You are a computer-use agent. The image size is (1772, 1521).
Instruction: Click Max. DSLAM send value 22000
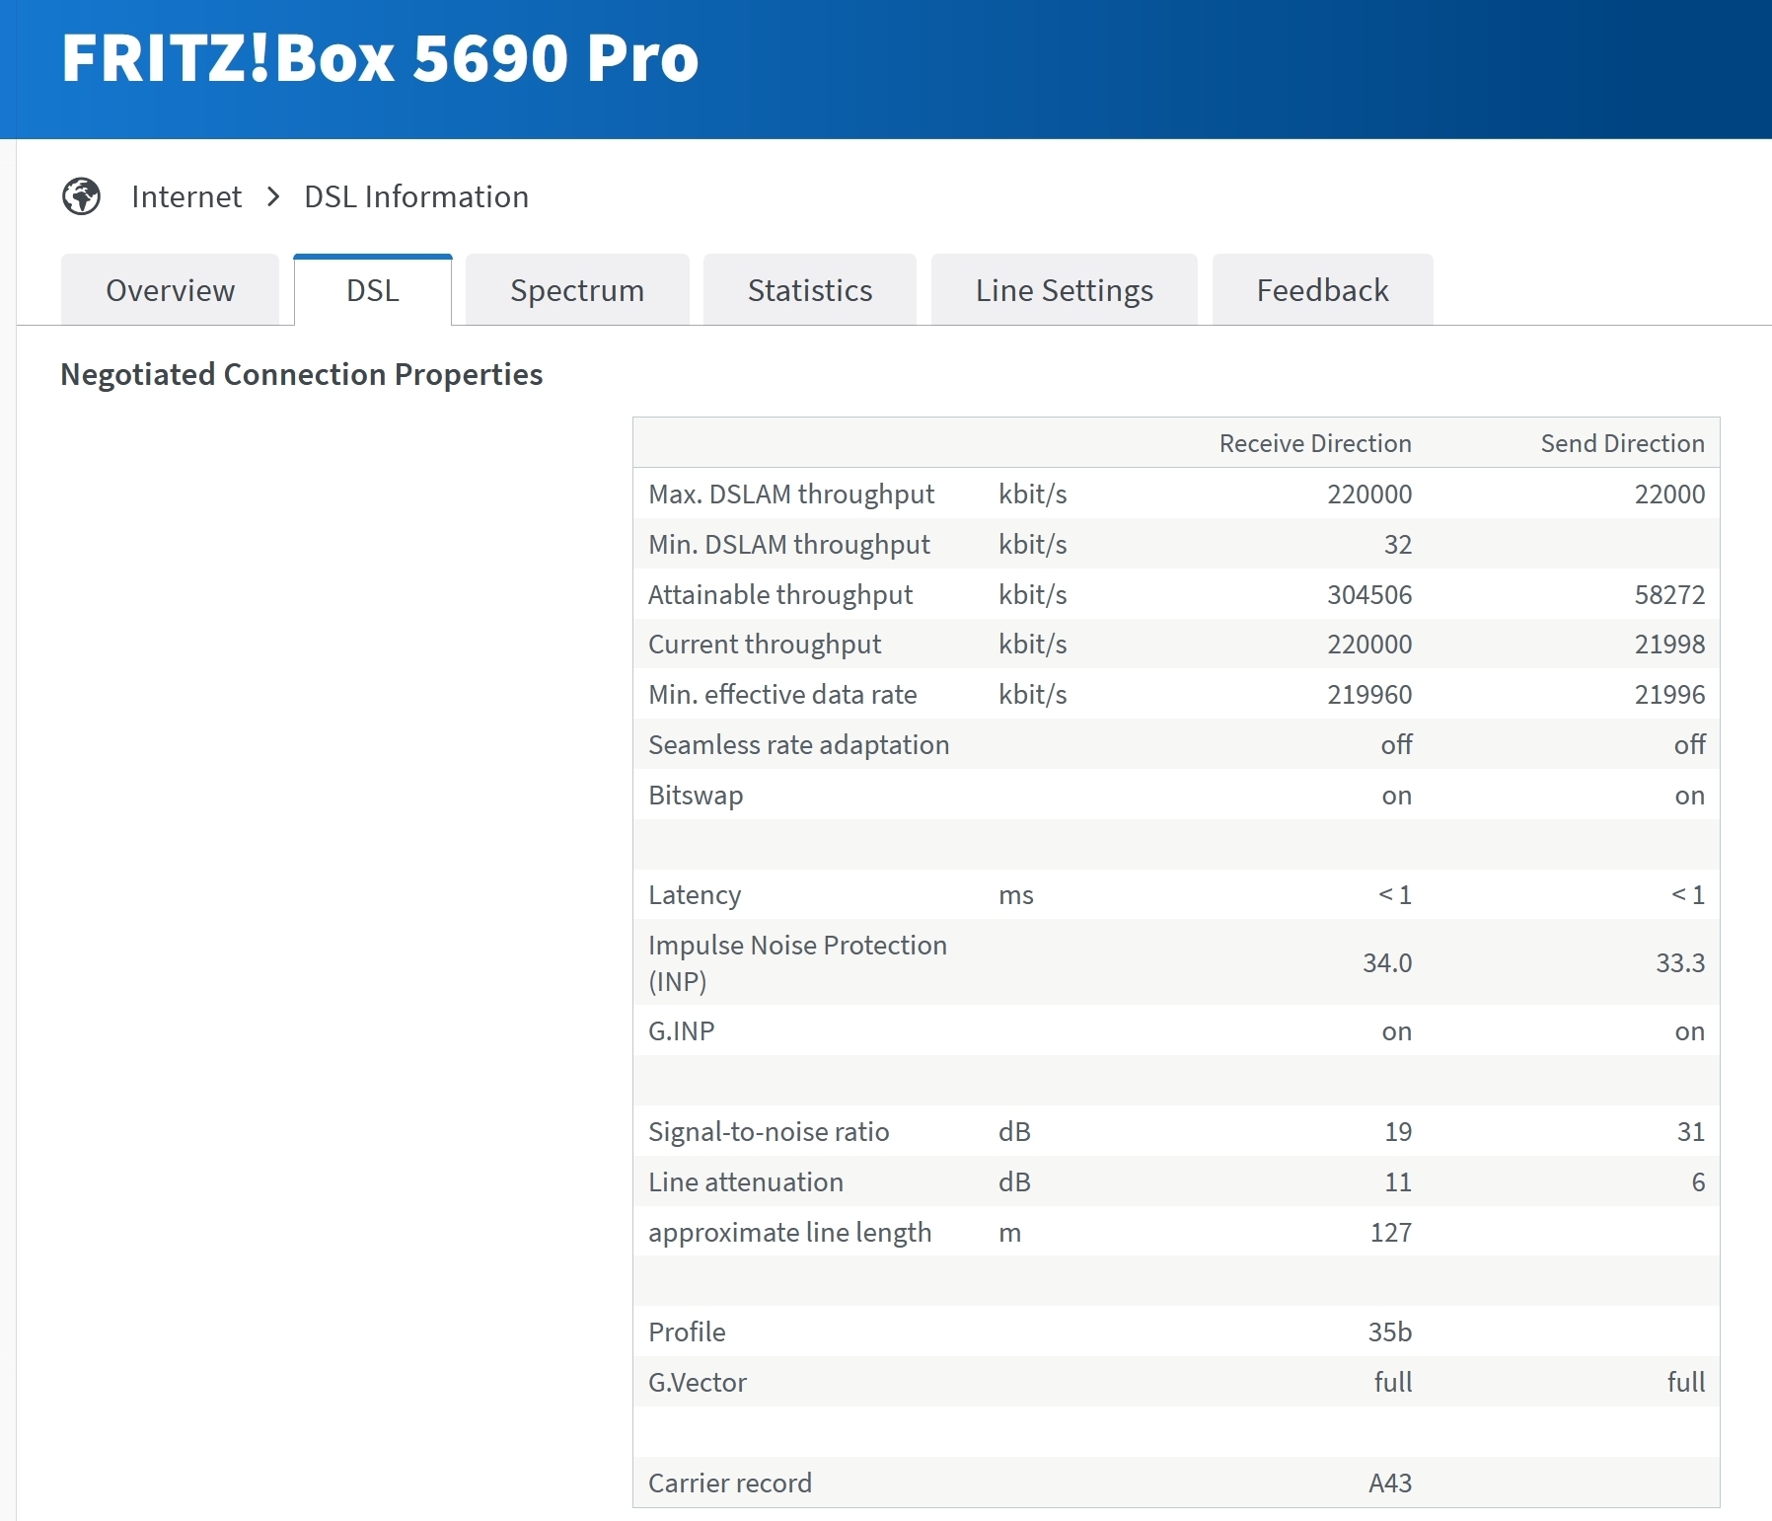tap(1669, 494)
